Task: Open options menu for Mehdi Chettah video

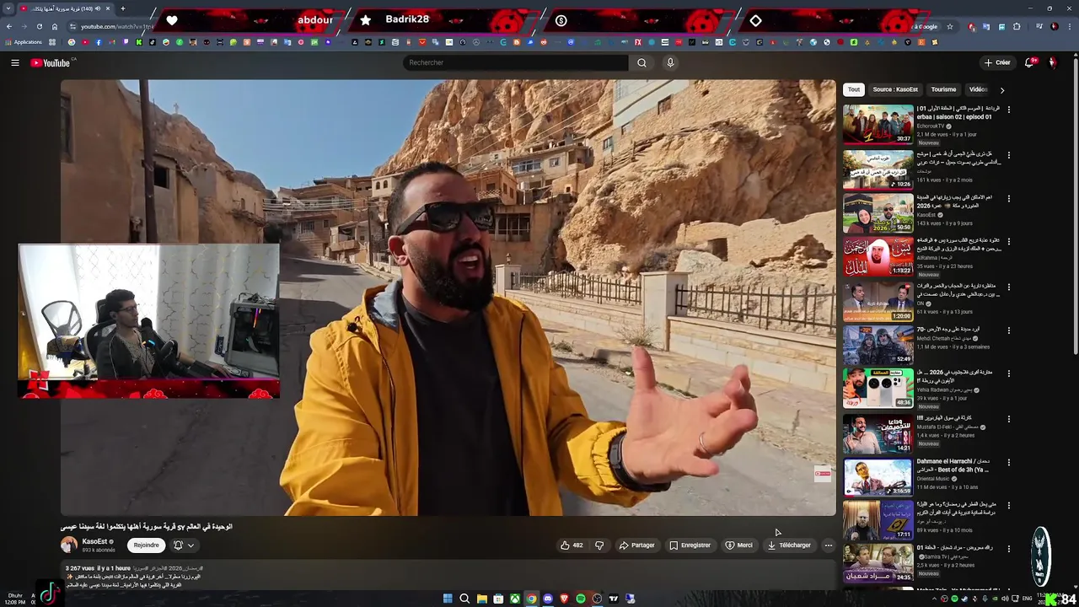Action: tap(1008, 330)
